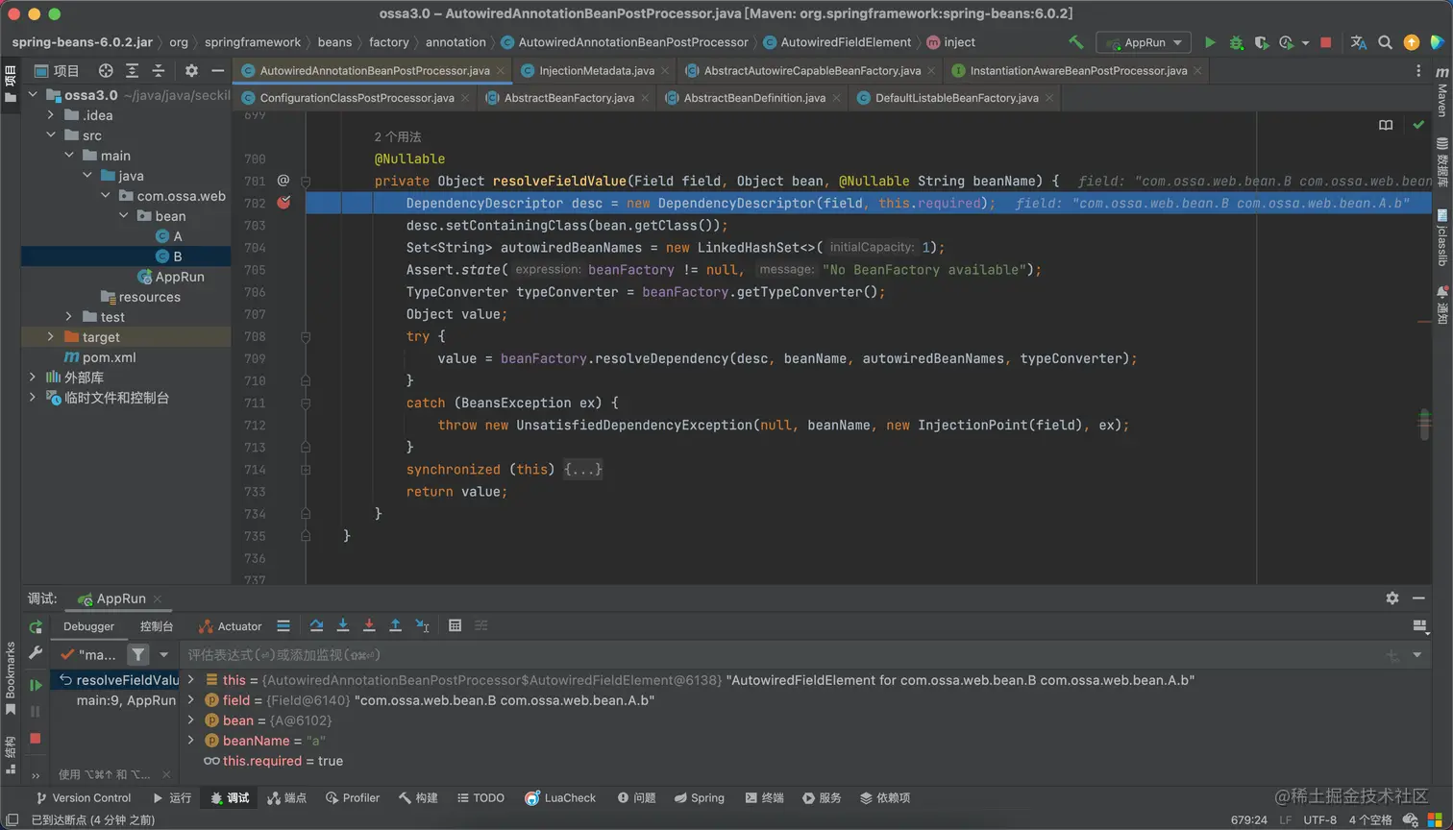Resume program in debug sidebar
Image resolution: width=1453 pixels, height=830 pixels.
pyautogui.click(x=36, y=685)
